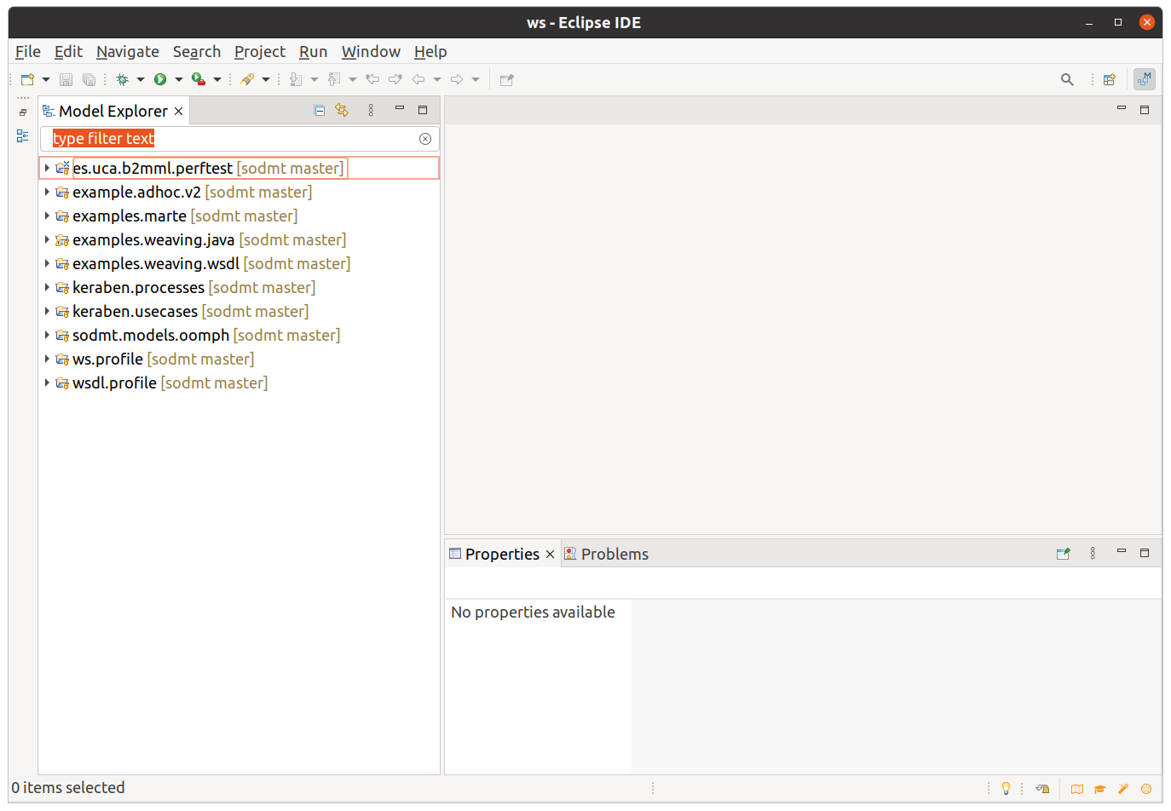Close the Properties view tab
The image size is (1171, 811).
point(550,555)
